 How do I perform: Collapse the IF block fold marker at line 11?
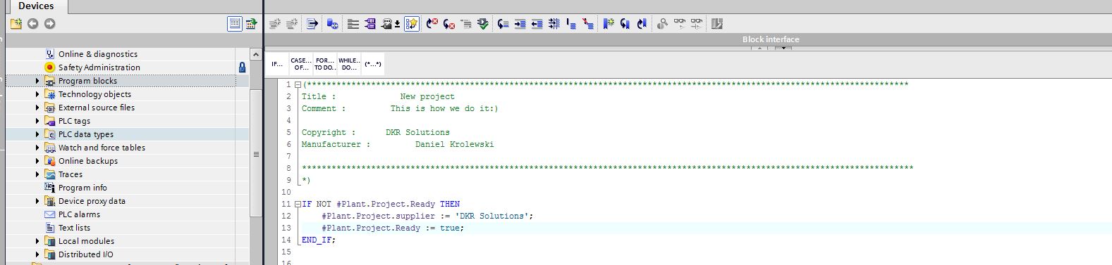pyautogui.click(x=298, y=205)
